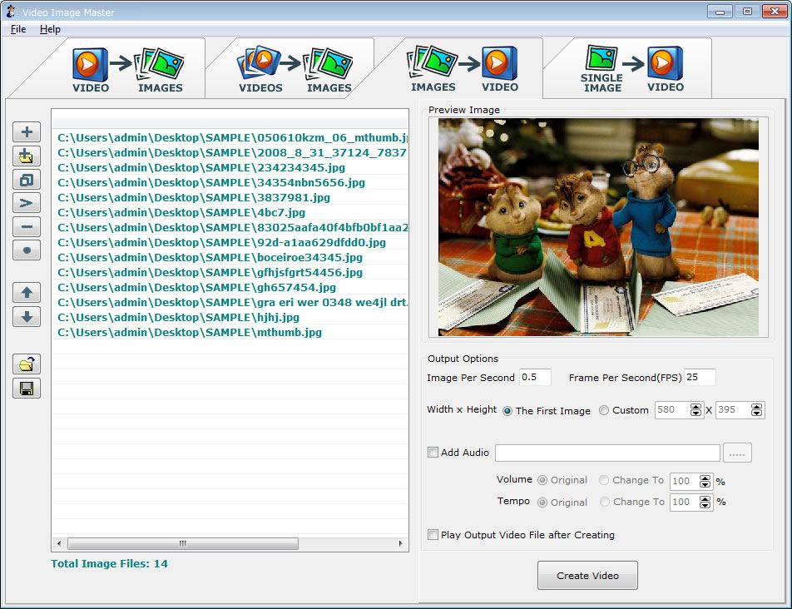The width and height of the screenshot is (792, 609).
Task: Check Play Output Video File after Creating
Action: coord(433,535)
